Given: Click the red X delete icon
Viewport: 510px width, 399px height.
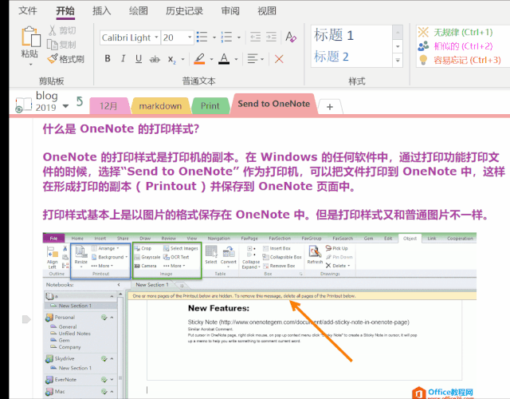Looking at the screenshot, I should pos(279,59).
